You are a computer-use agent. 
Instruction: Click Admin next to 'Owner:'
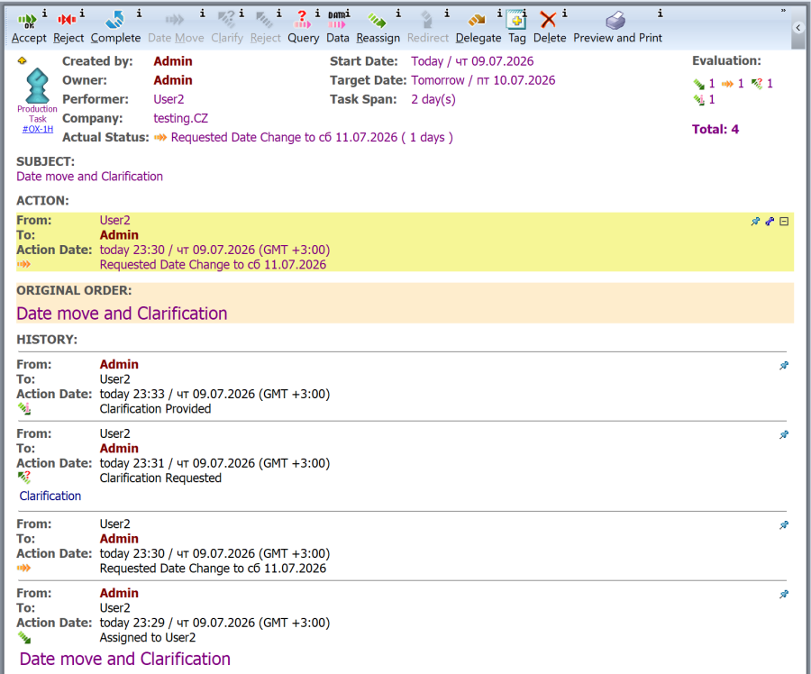pos(173,81)
